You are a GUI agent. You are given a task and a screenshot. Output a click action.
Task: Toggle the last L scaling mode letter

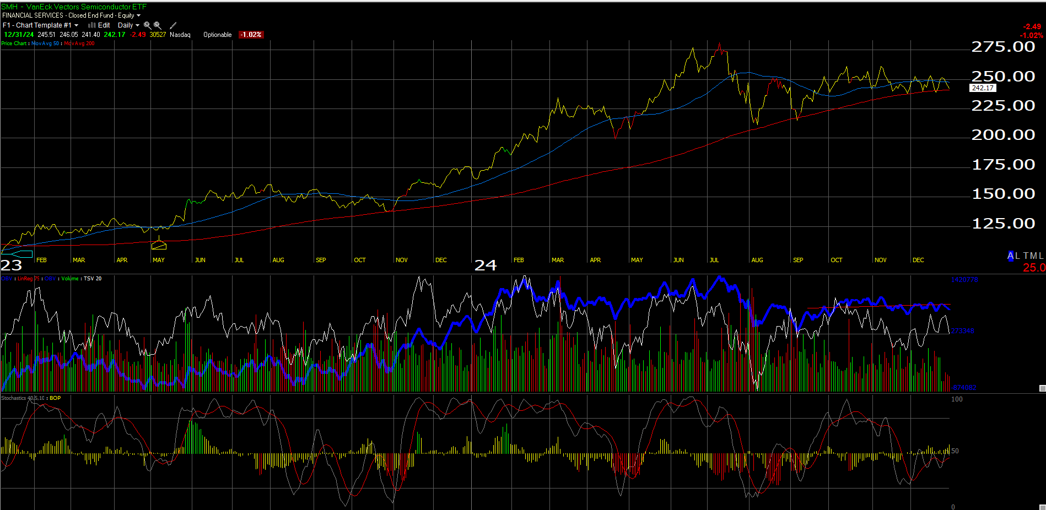1040,256
